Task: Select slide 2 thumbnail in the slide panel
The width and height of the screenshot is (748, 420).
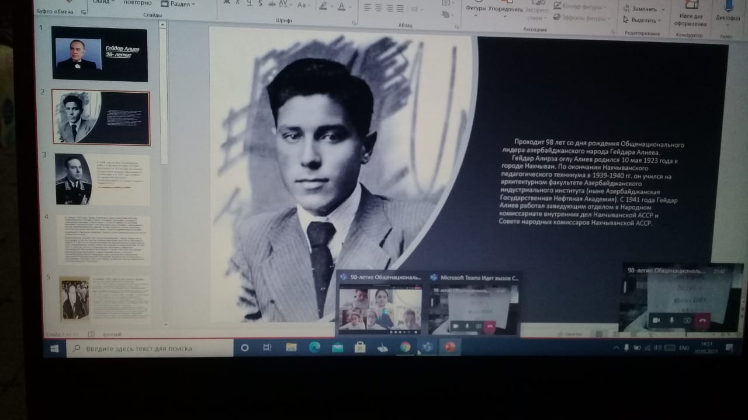Action: 101,117
